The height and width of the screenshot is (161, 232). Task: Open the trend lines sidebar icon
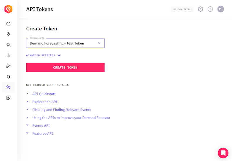pos(8,66)
